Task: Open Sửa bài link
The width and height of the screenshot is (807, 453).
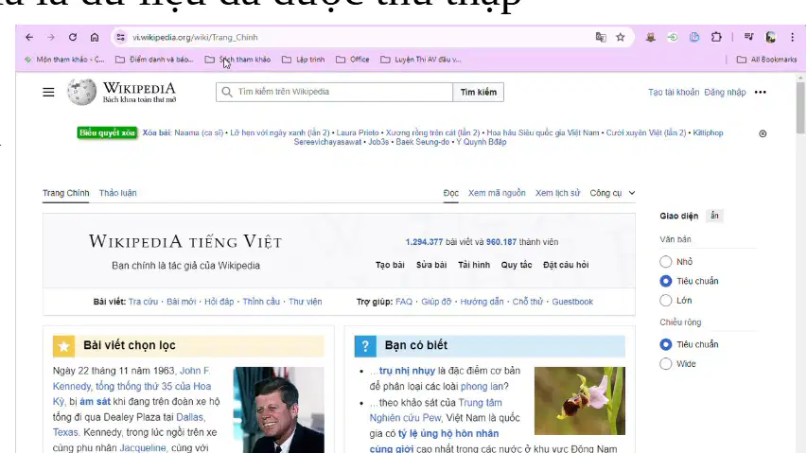Action: [x=431, y=265]
